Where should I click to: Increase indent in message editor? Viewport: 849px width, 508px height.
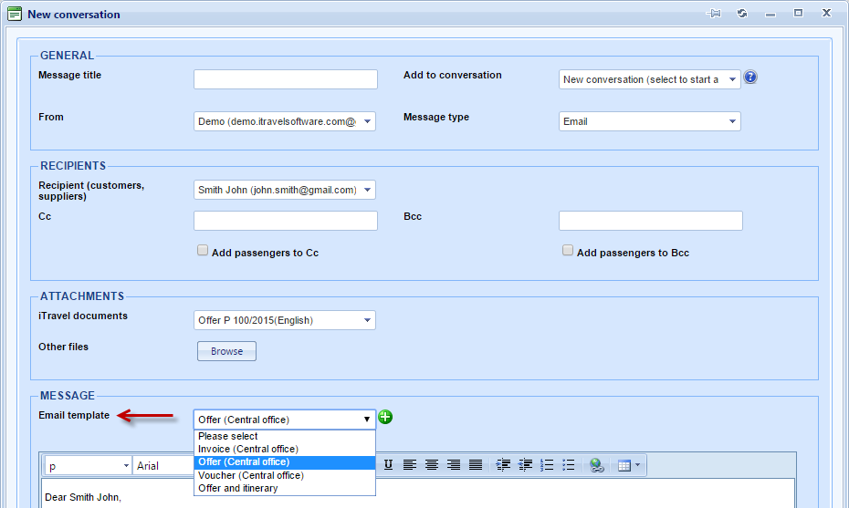point(503,465)
